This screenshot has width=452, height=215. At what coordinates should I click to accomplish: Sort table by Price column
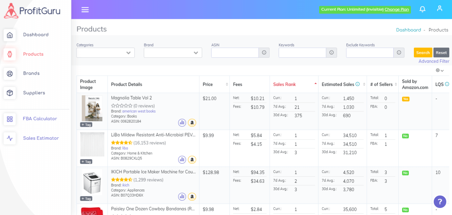[x=214, y=84]
